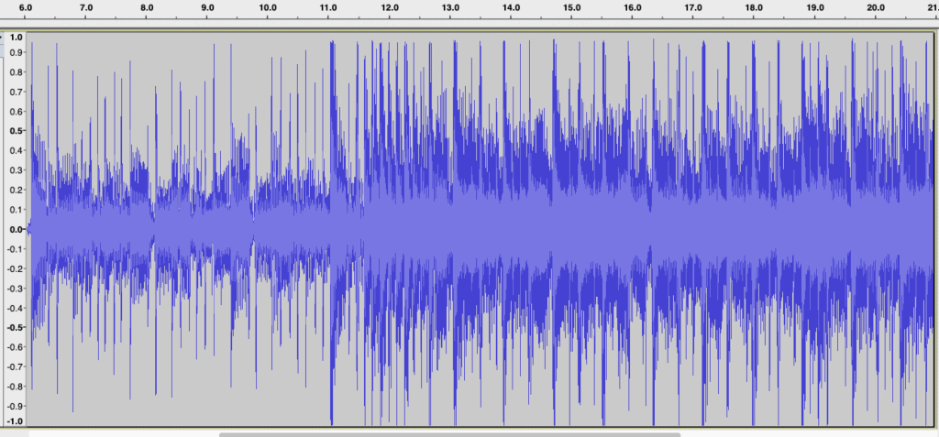Select the 0.8 vertical scale label
Image resolution: width=939 pixels, height=437 pixels.
tap(17, 72)
